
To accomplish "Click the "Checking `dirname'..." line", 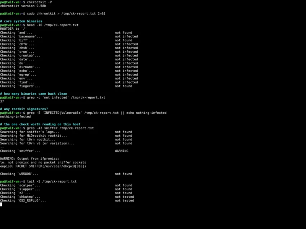I will 20,67.
